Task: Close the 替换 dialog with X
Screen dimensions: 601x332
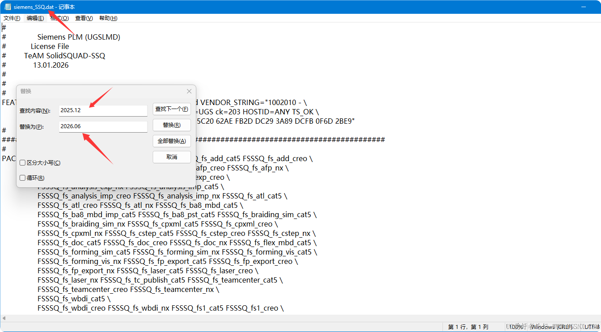Action: [189, 91]
